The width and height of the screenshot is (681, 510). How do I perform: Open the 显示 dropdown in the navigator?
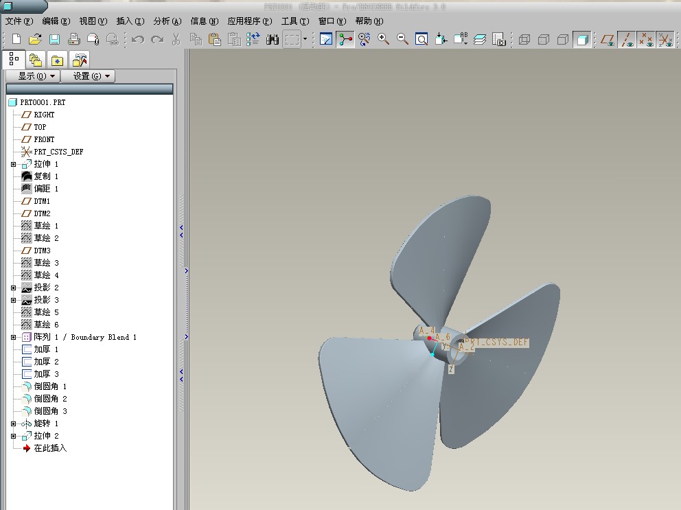(x=33, y=76)
